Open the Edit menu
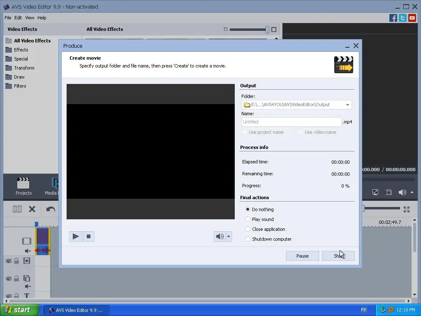 pyautogui.click(x=18, y=18)
